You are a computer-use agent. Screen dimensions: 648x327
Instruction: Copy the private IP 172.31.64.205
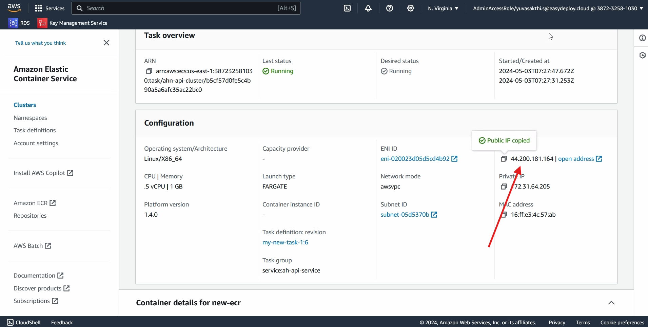pos(504,187)
